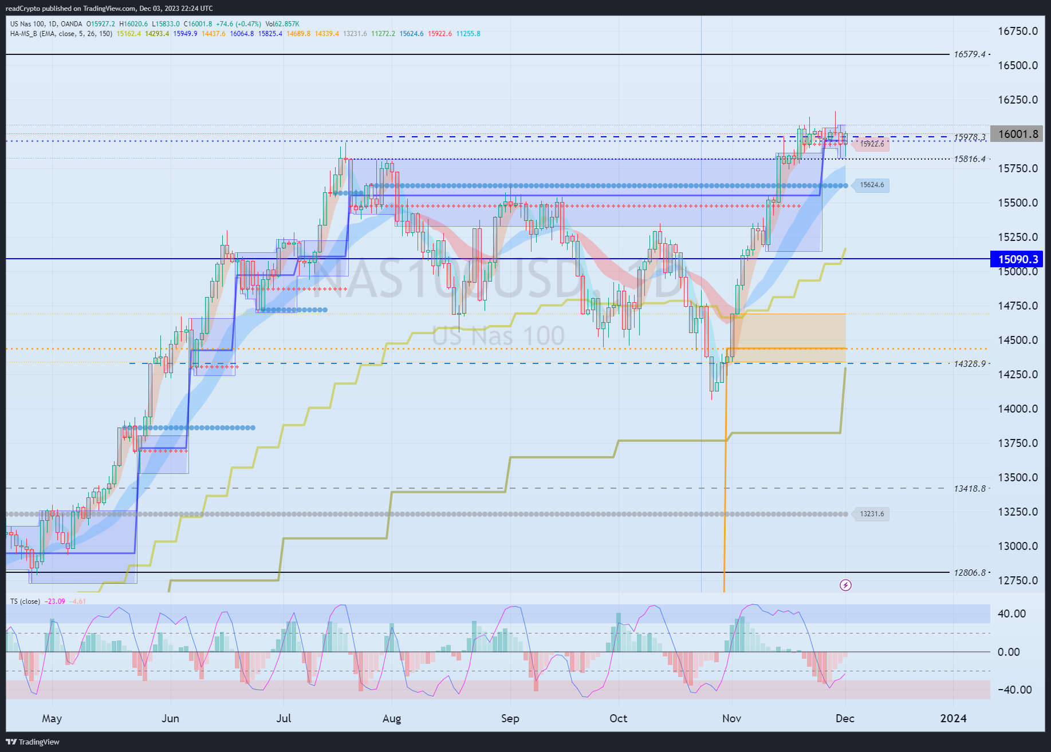This screenshot has width=1051, height=752.
Task: Click the 2024 label on time axis
Action: 953,719
